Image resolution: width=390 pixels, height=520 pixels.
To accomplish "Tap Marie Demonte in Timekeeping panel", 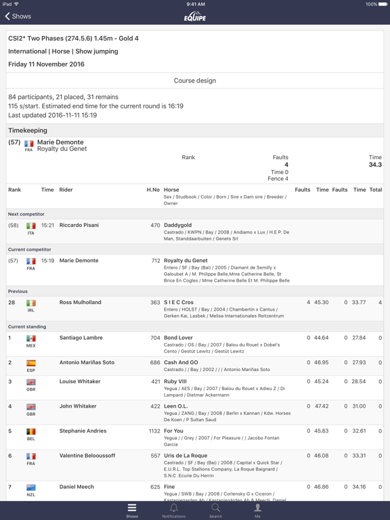I will tap(60, 142).
